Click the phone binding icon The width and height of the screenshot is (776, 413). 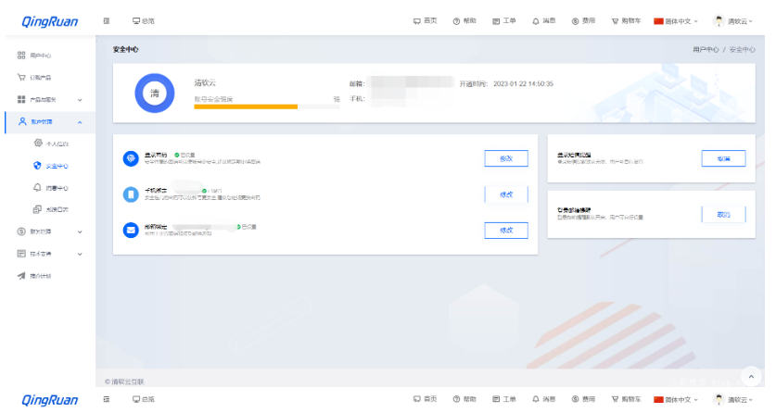point(131,194)
